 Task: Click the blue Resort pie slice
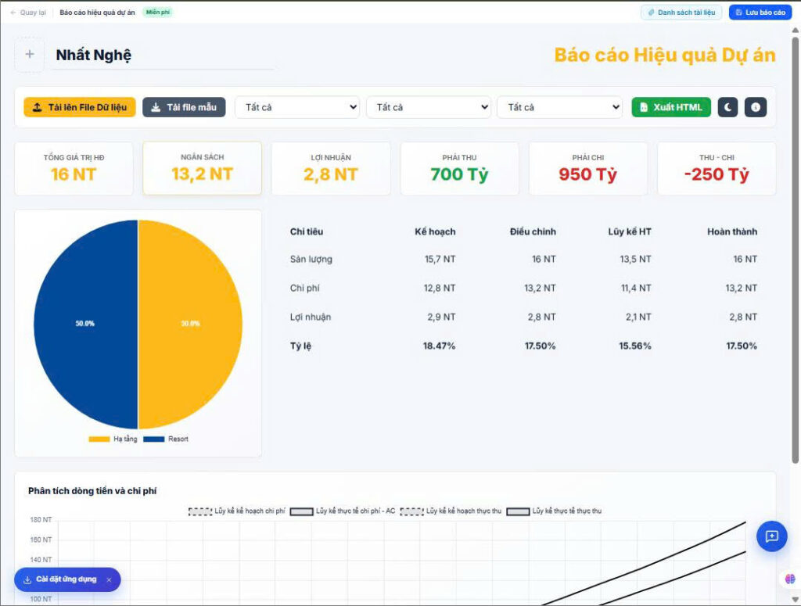point(86,325)
